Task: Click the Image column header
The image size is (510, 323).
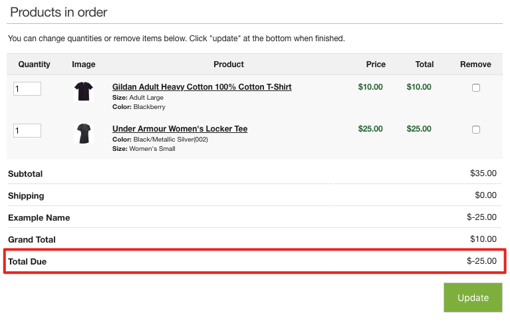Action: [84, 64]
